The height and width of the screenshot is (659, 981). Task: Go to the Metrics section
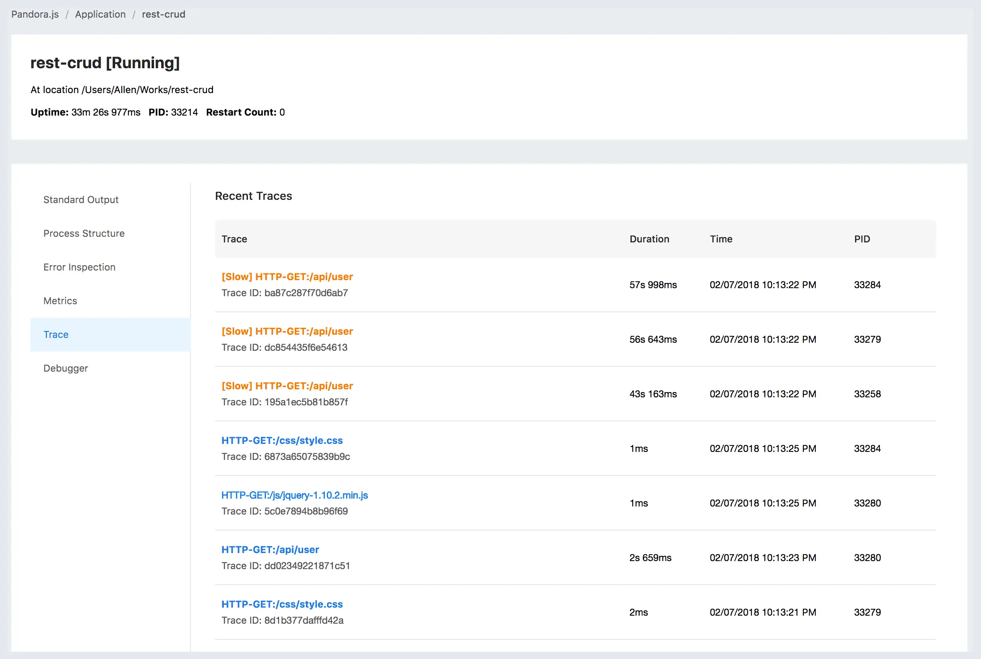coord(60,301)
